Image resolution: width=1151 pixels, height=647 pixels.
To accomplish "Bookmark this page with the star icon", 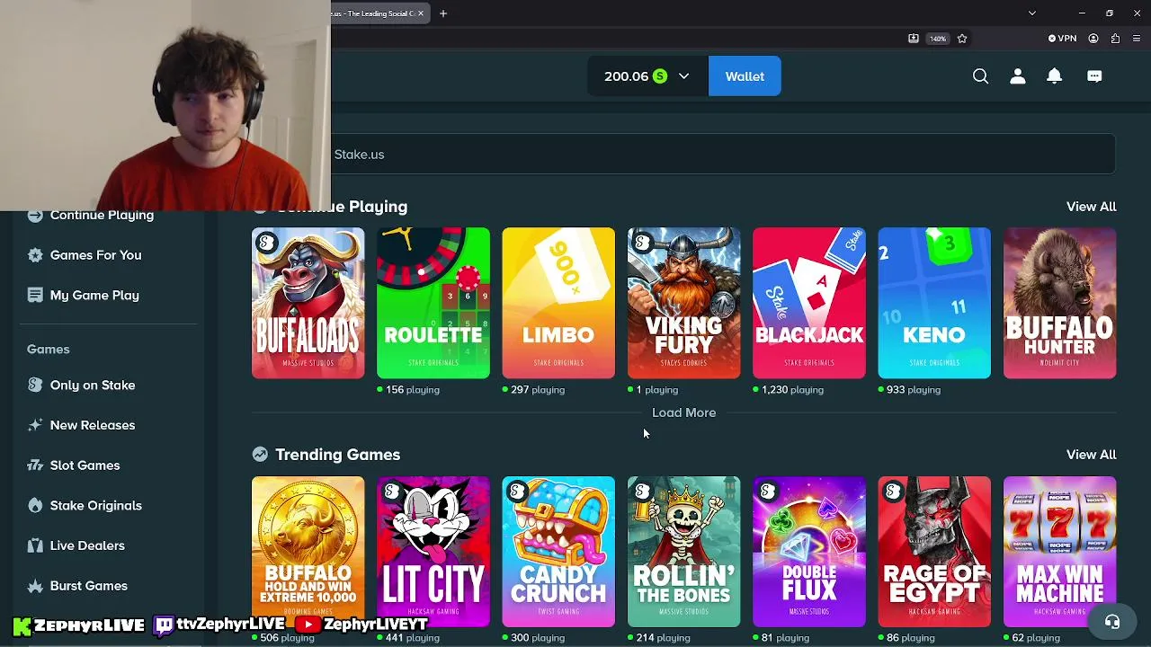I will pos(962,39).
